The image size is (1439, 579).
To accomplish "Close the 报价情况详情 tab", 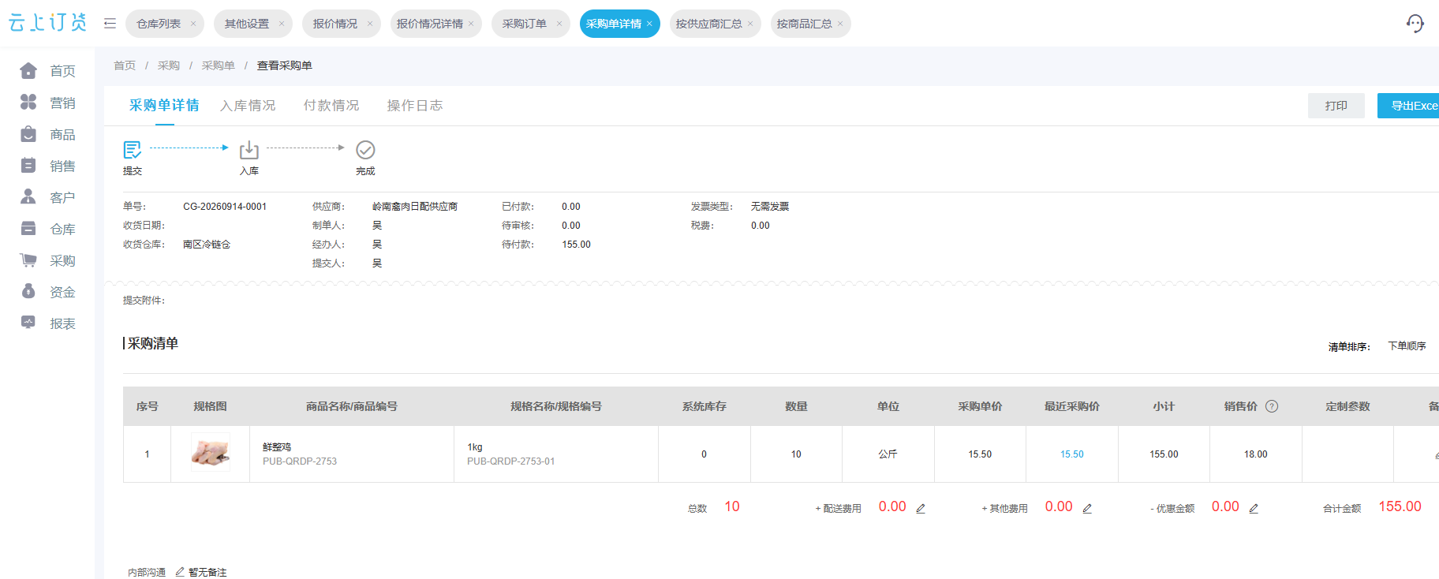I will pos(471,24).
